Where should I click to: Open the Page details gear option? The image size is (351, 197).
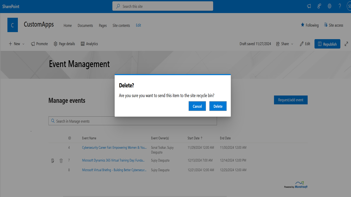[x=64, y=44]
